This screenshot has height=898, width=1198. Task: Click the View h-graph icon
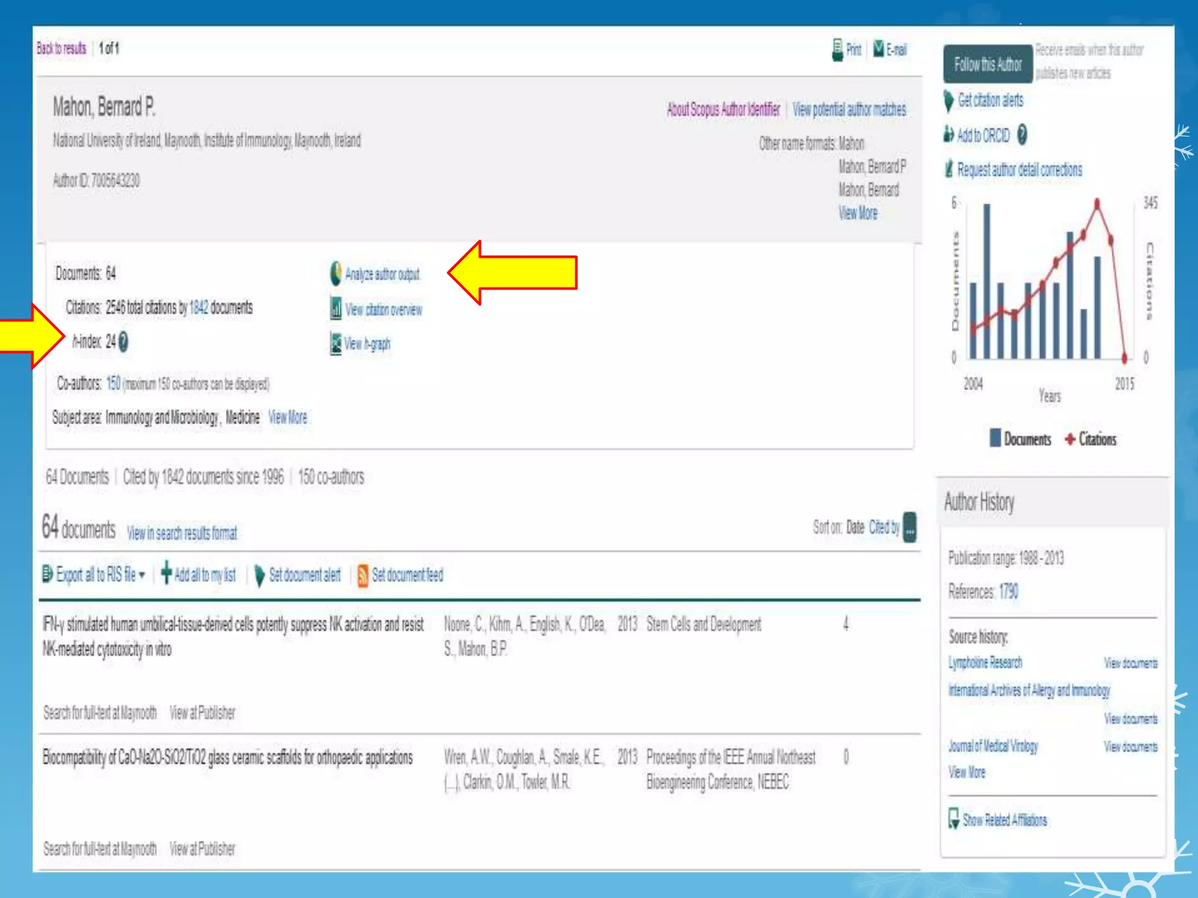(336, 343)
